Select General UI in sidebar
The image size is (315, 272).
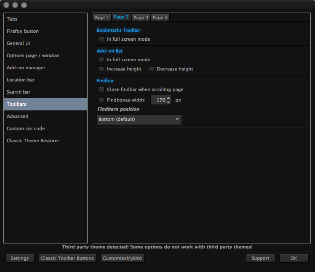(45, 44)
